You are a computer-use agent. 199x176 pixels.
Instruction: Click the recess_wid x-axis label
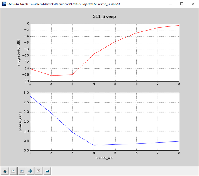[x=104, y=158]
